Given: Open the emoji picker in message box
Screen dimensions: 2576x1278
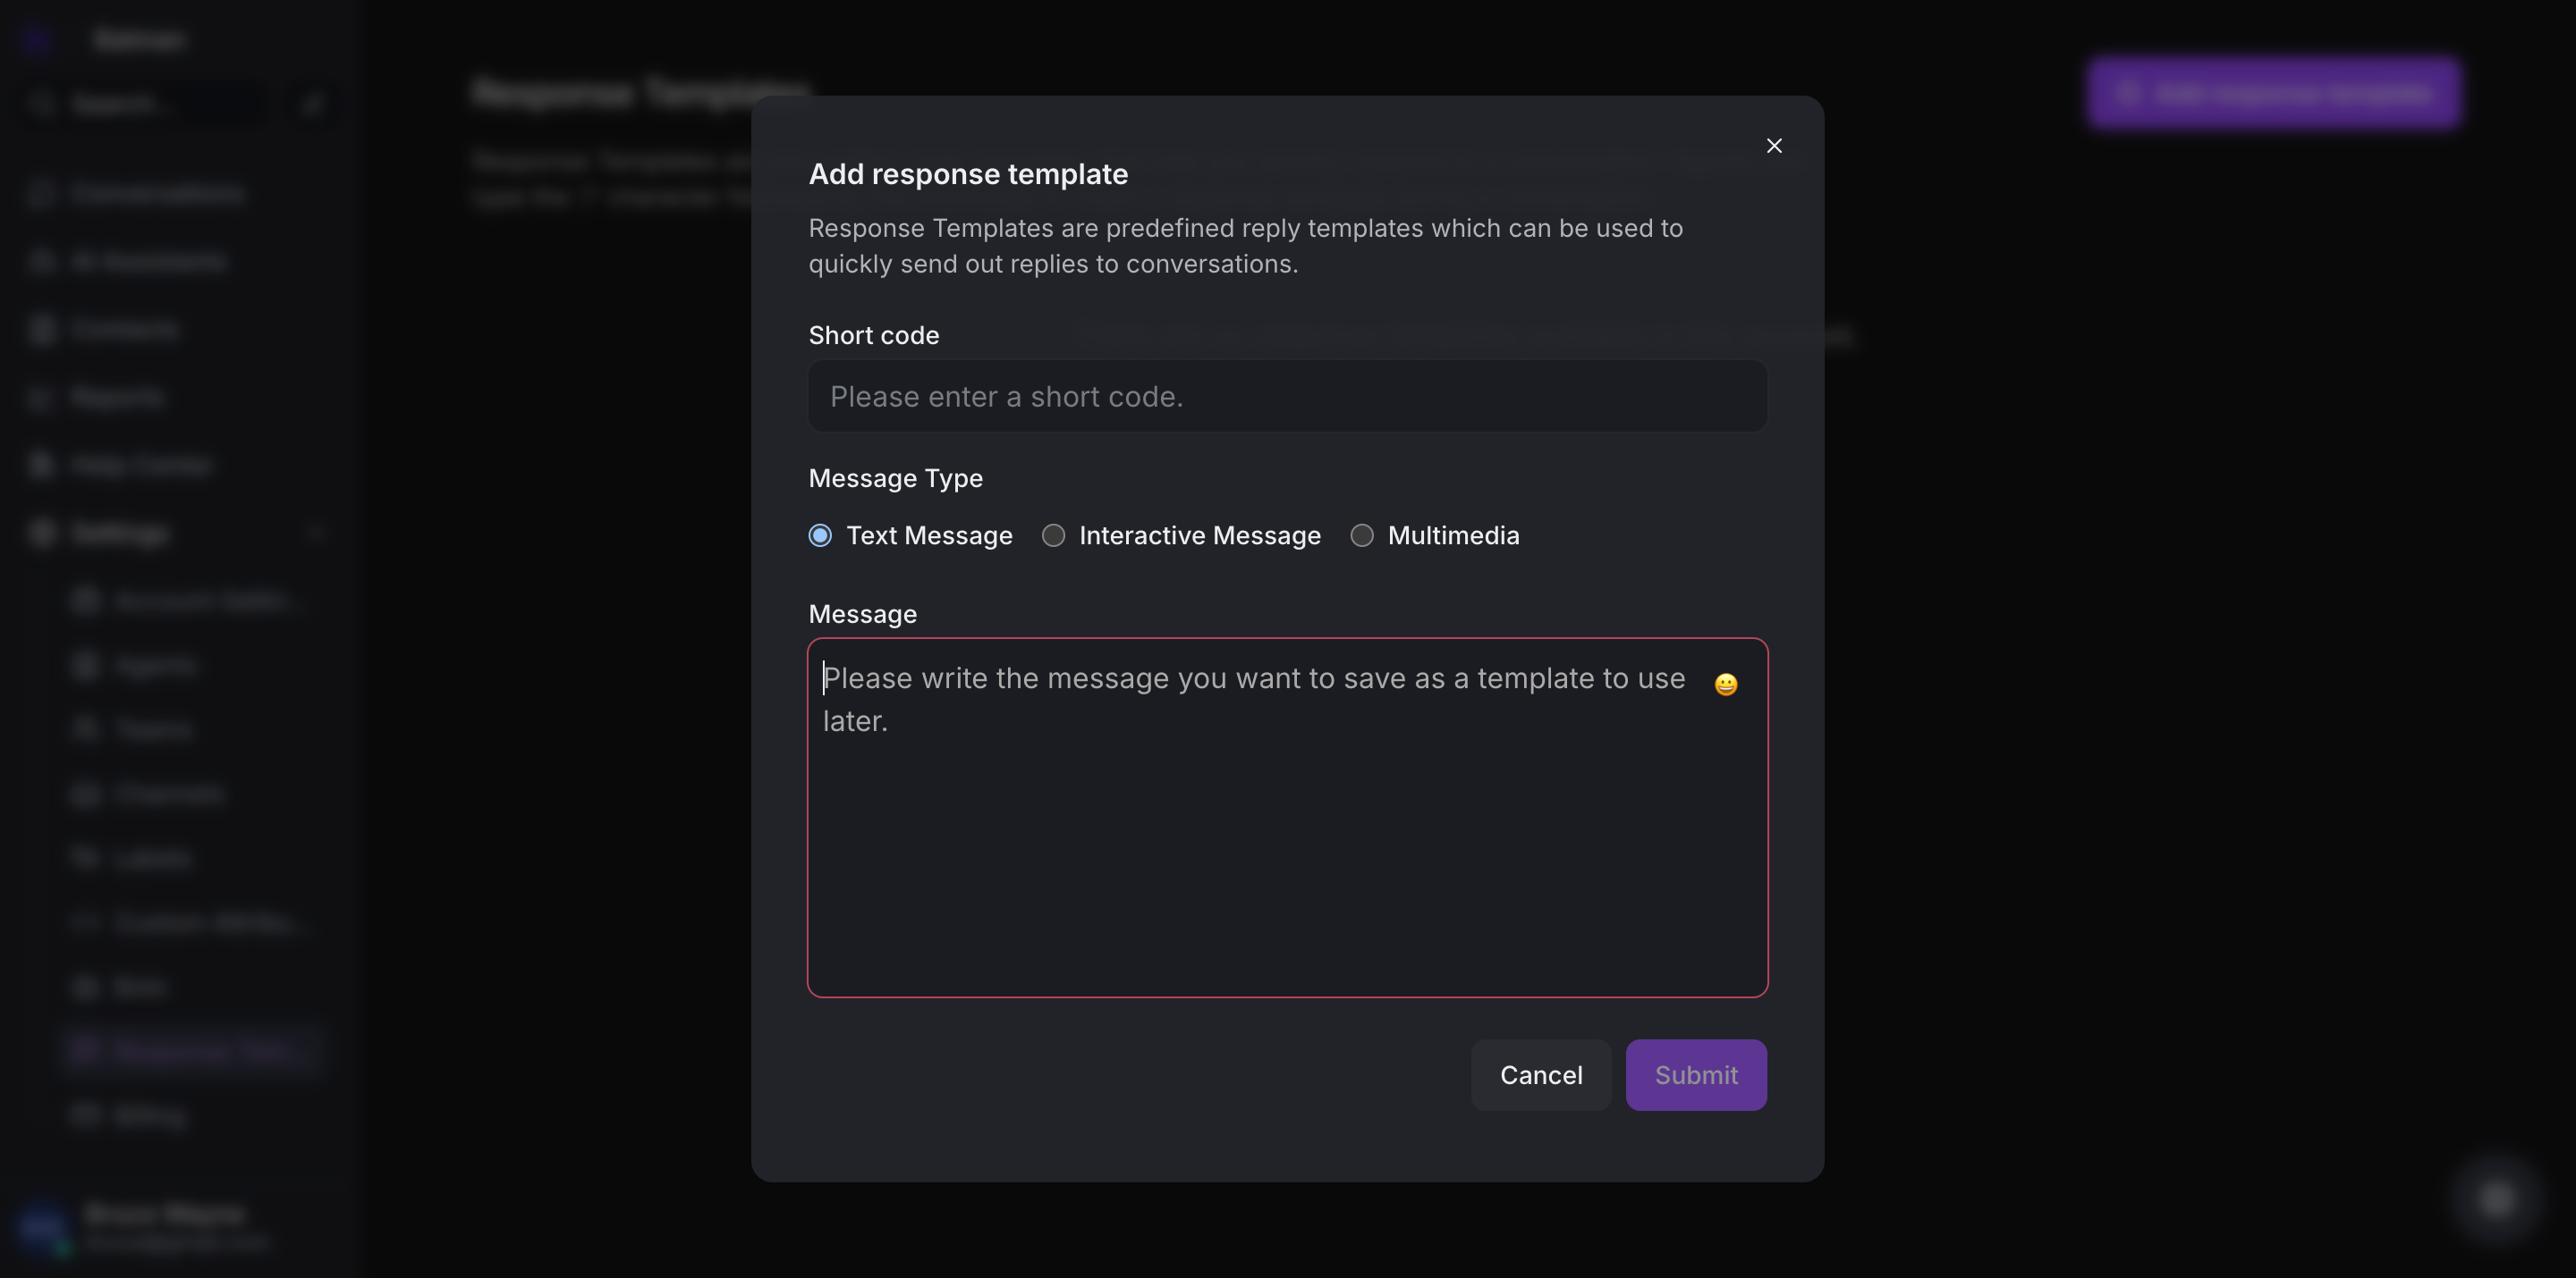Looking at the screenshot, I should (1725, 685).
